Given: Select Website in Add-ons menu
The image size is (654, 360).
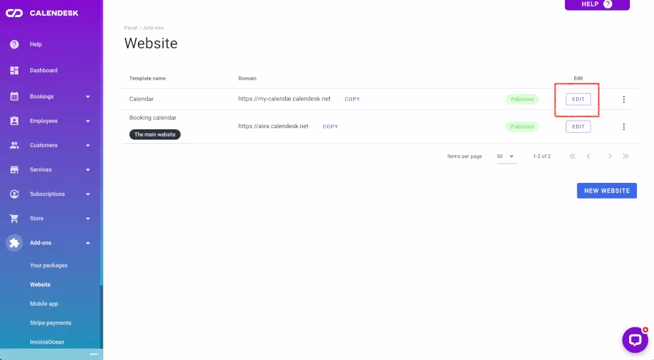Looking at the screenshot, I should (40, 285).
